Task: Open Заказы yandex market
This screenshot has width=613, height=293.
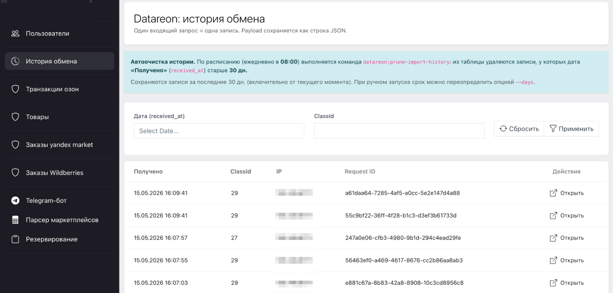Action: pos(59,145)
